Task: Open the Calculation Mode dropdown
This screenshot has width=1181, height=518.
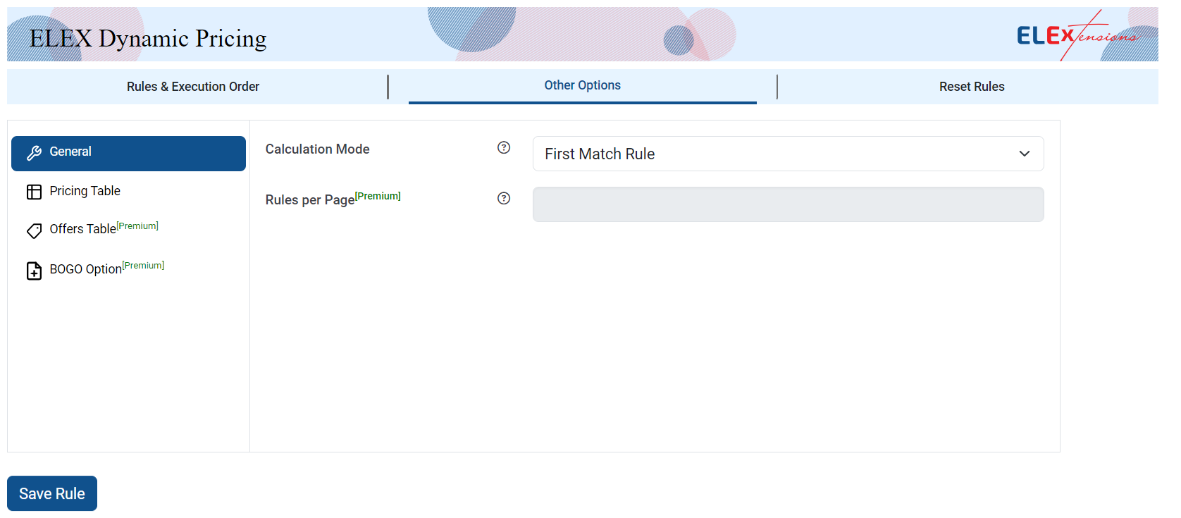Action: [788, 154]
